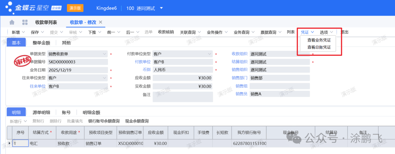Open the app grid menu icon
395x154 pixels.
pyautogui.click(x=25, y=22)
